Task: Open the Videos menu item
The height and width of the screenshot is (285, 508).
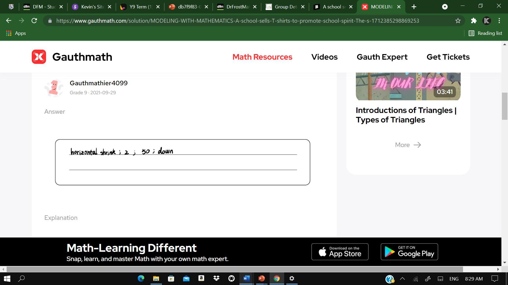Action: tap(324, 57)
